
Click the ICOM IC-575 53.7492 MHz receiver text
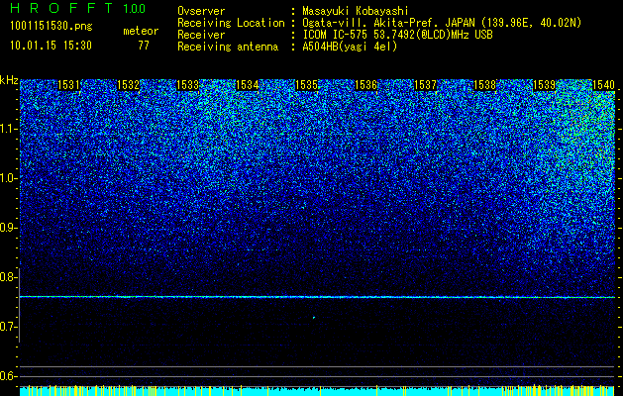tap(397, 35)
